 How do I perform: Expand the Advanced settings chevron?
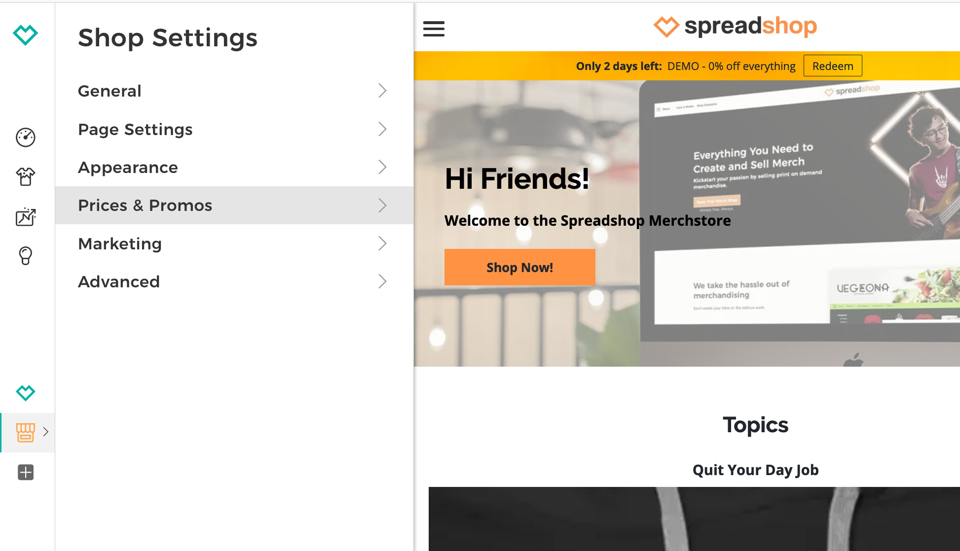click(x=382, y=281)
